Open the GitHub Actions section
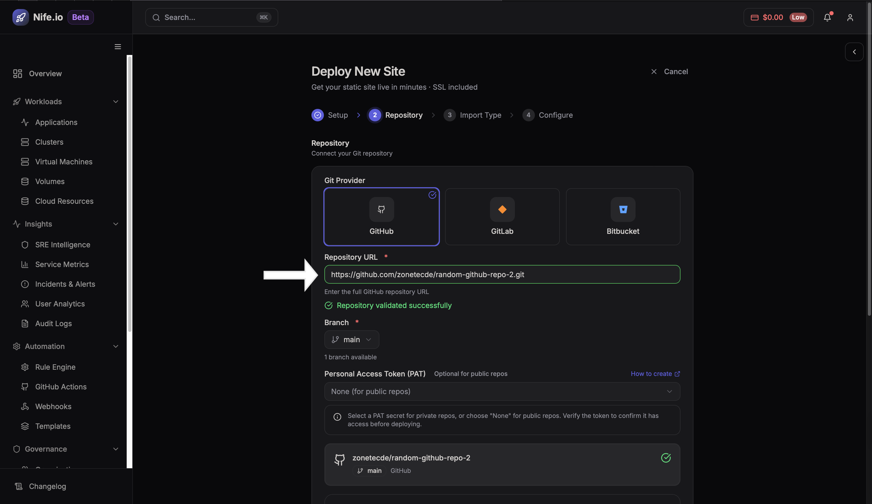This screenshot has height=504, width=872. click(x=60, y=387)
